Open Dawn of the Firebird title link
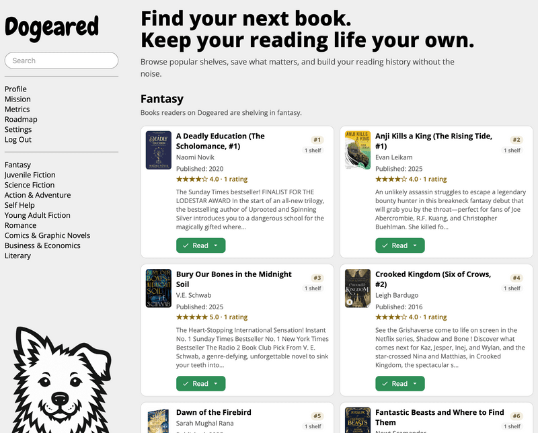The image size is (538, 433). (213, 412)
